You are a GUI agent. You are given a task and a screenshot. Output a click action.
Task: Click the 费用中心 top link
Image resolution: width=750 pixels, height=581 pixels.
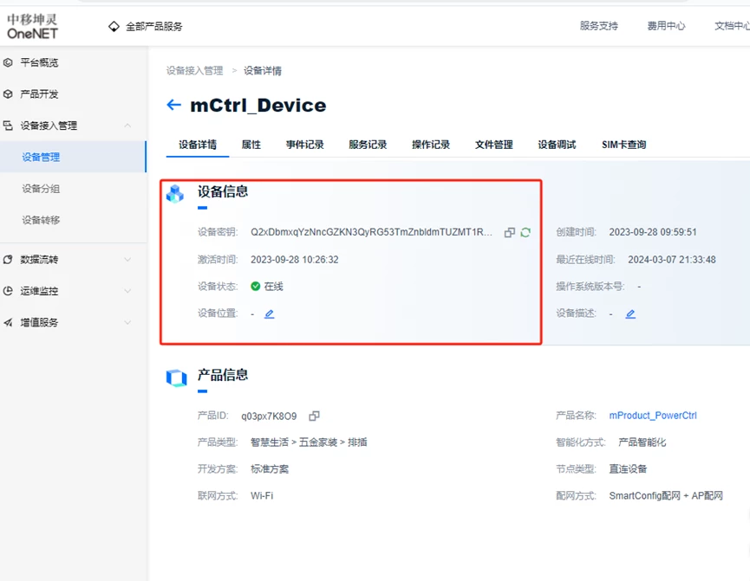(x=666, y=26)
